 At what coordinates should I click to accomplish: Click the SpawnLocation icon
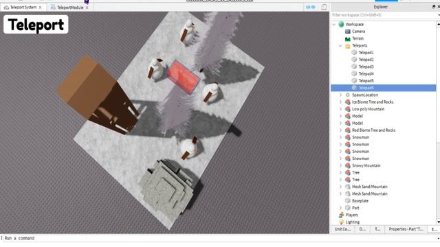tap(348, 95)
